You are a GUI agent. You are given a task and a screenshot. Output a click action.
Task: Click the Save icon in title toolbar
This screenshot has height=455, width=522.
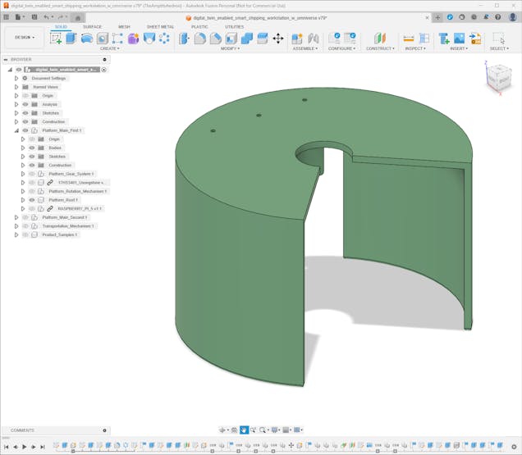32,16
